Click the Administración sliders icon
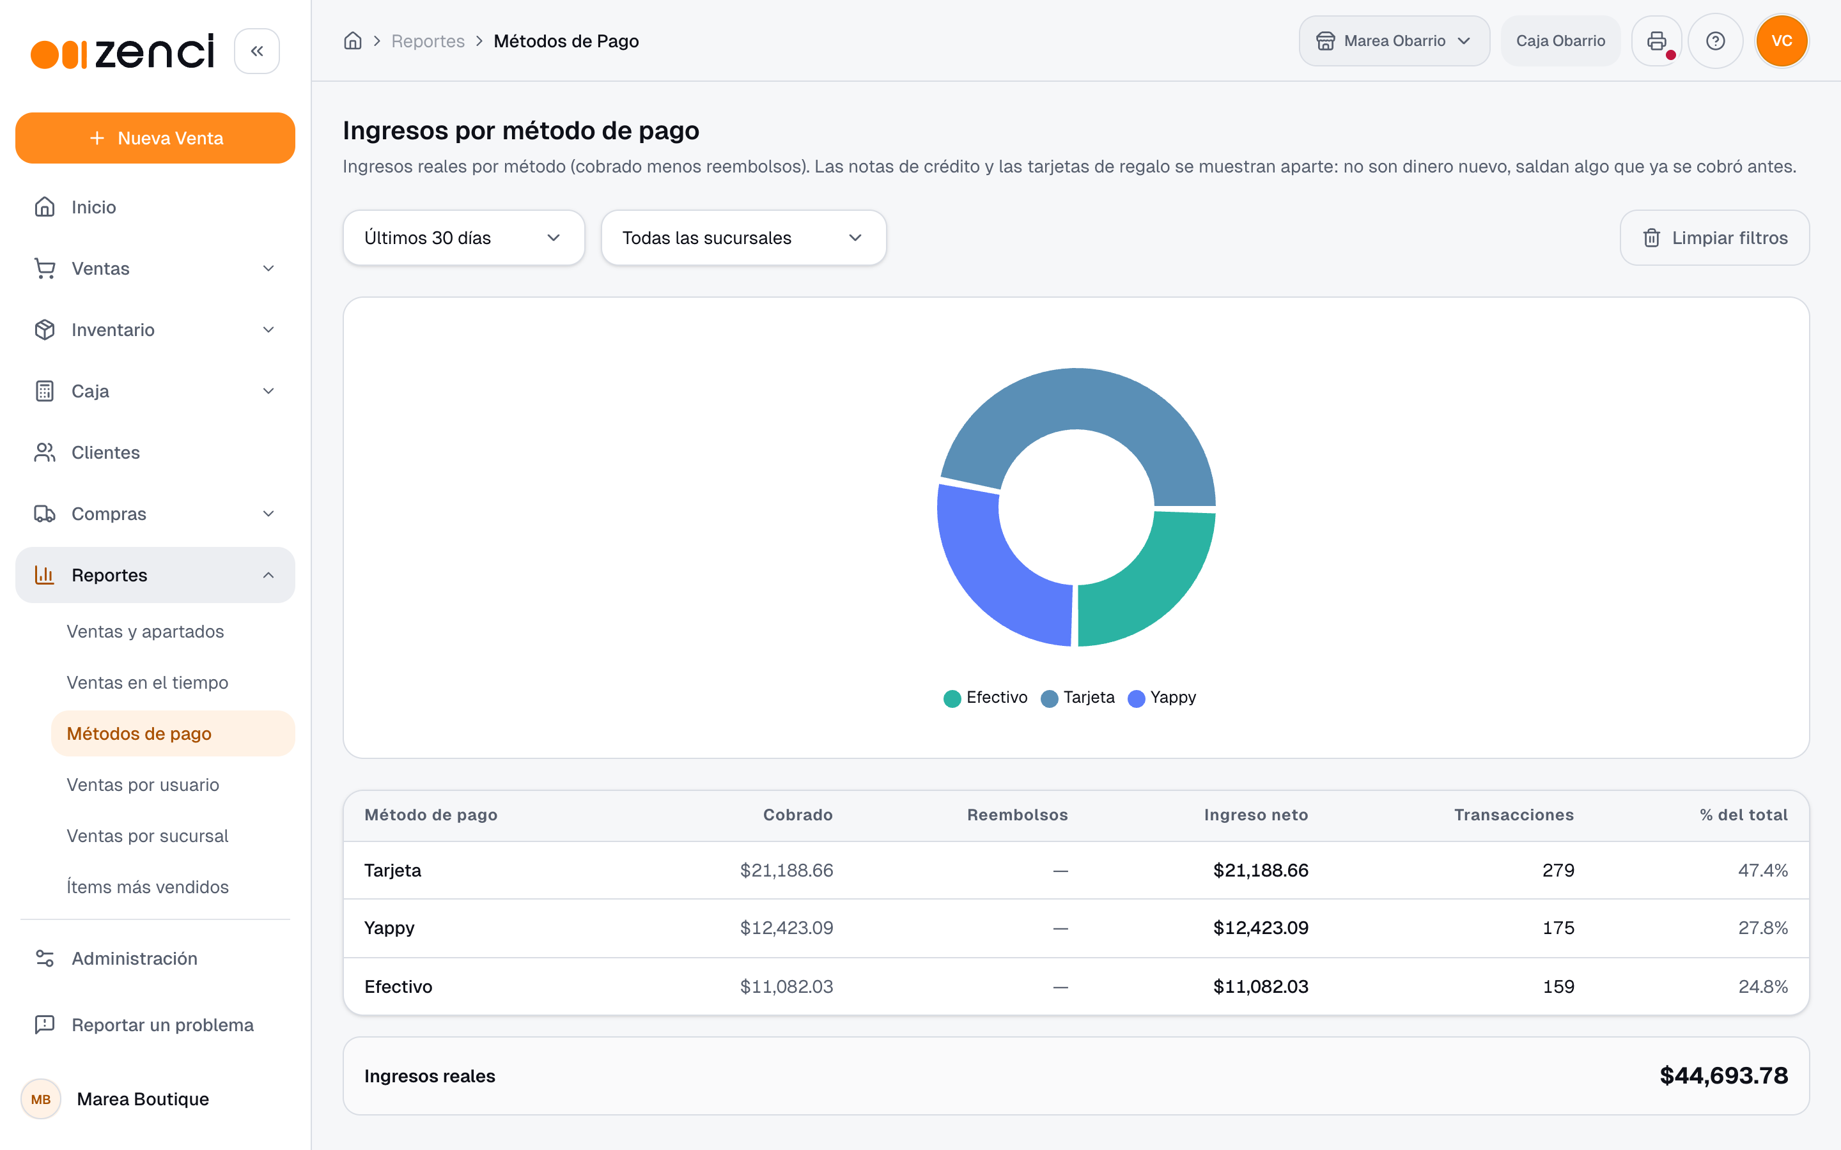Screen dimensions: 1841x1150 45,958
